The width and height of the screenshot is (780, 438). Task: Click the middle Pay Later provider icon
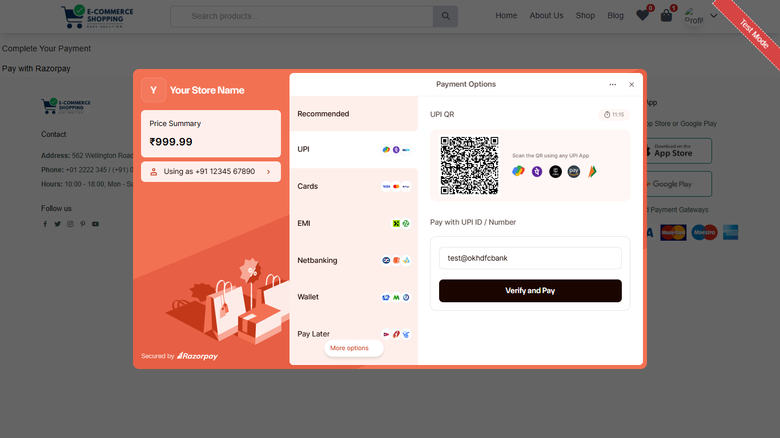coord(396,334)
